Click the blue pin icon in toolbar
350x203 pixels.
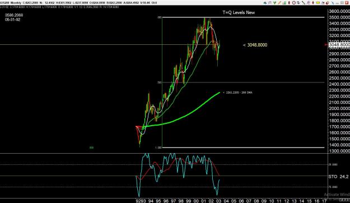pyautogui.click(x=333, y=3)
